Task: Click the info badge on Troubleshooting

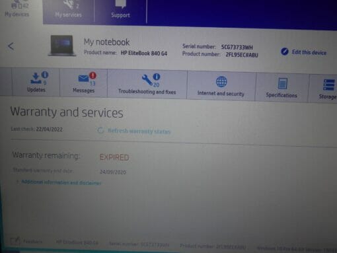Action: click(x=157, y=77)
